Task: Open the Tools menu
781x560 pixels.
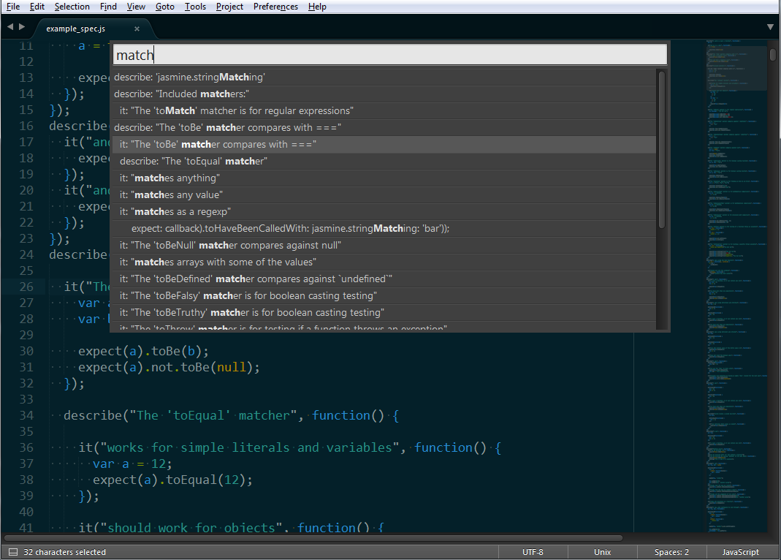Action: pyautogui.click(x=195, y=7)
